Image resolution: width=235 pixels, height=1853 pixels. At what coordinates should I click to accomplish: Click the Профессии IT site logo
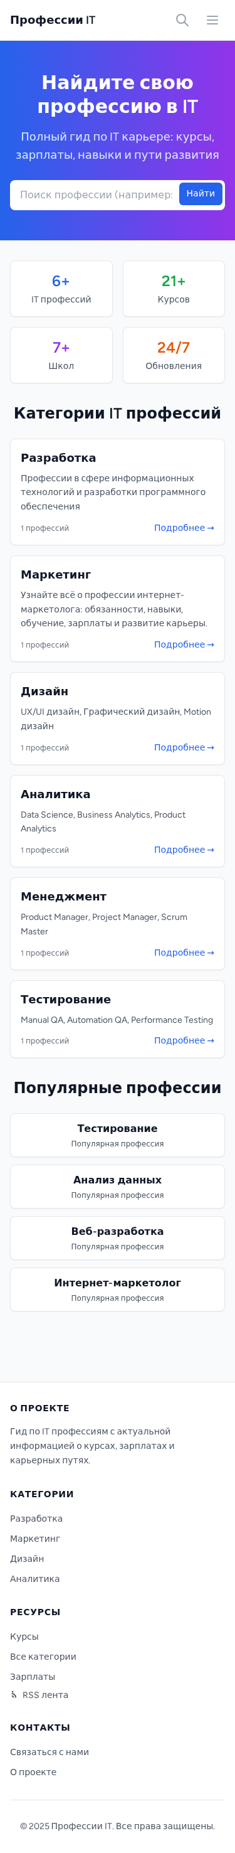[53, 20]
